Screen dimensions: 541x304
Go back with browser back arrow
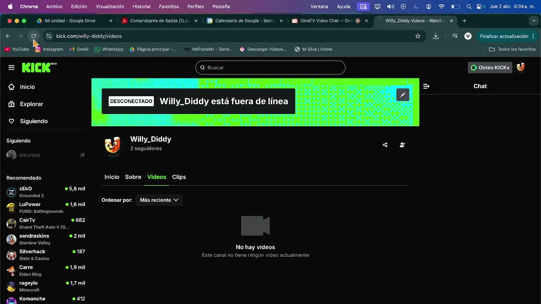click(8, 36)
